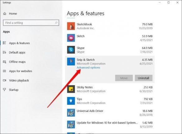This screenshot has height=134, width=182.
Task: Click the Skype app icon
Action: [x=71, y=50]
